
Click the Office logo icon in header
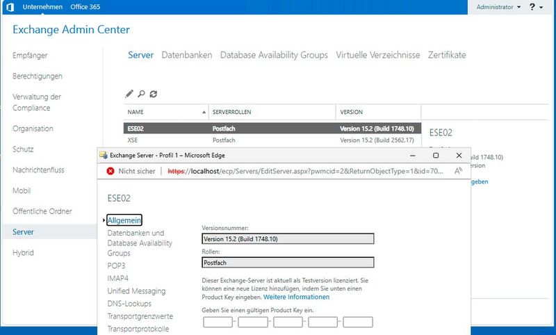coord(10,7)
